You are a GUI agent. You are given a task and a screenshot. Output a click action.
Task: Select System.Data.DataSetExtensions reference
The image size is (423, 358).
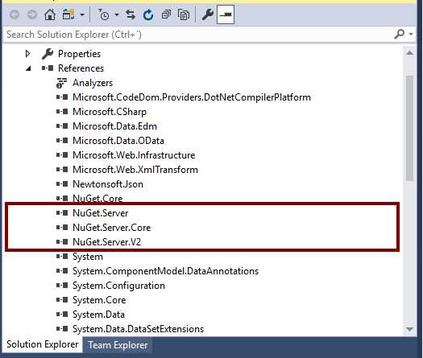[138, 329]
